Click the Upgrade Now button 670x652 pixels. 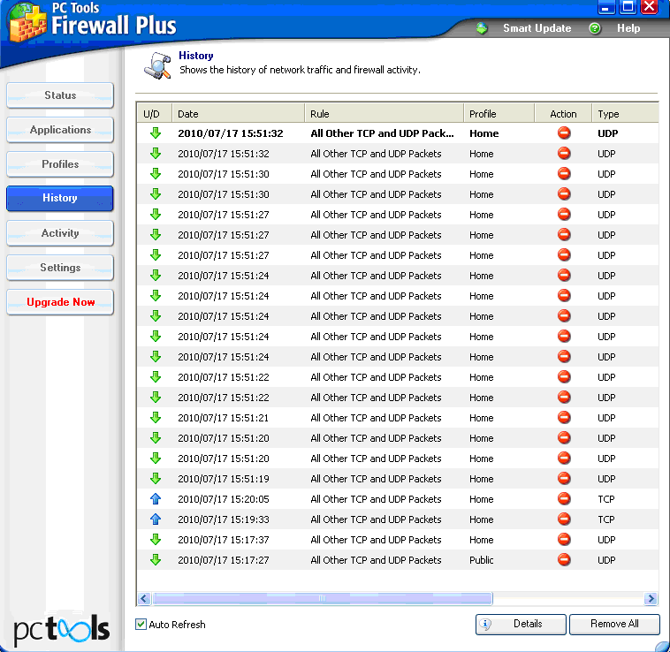[x=60, y=302]
